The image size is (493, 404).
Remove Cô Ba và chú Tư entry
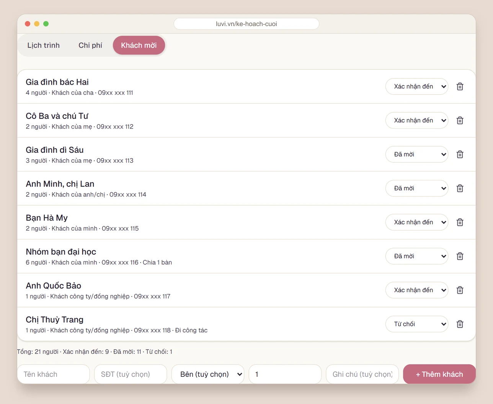coord(460,121)
